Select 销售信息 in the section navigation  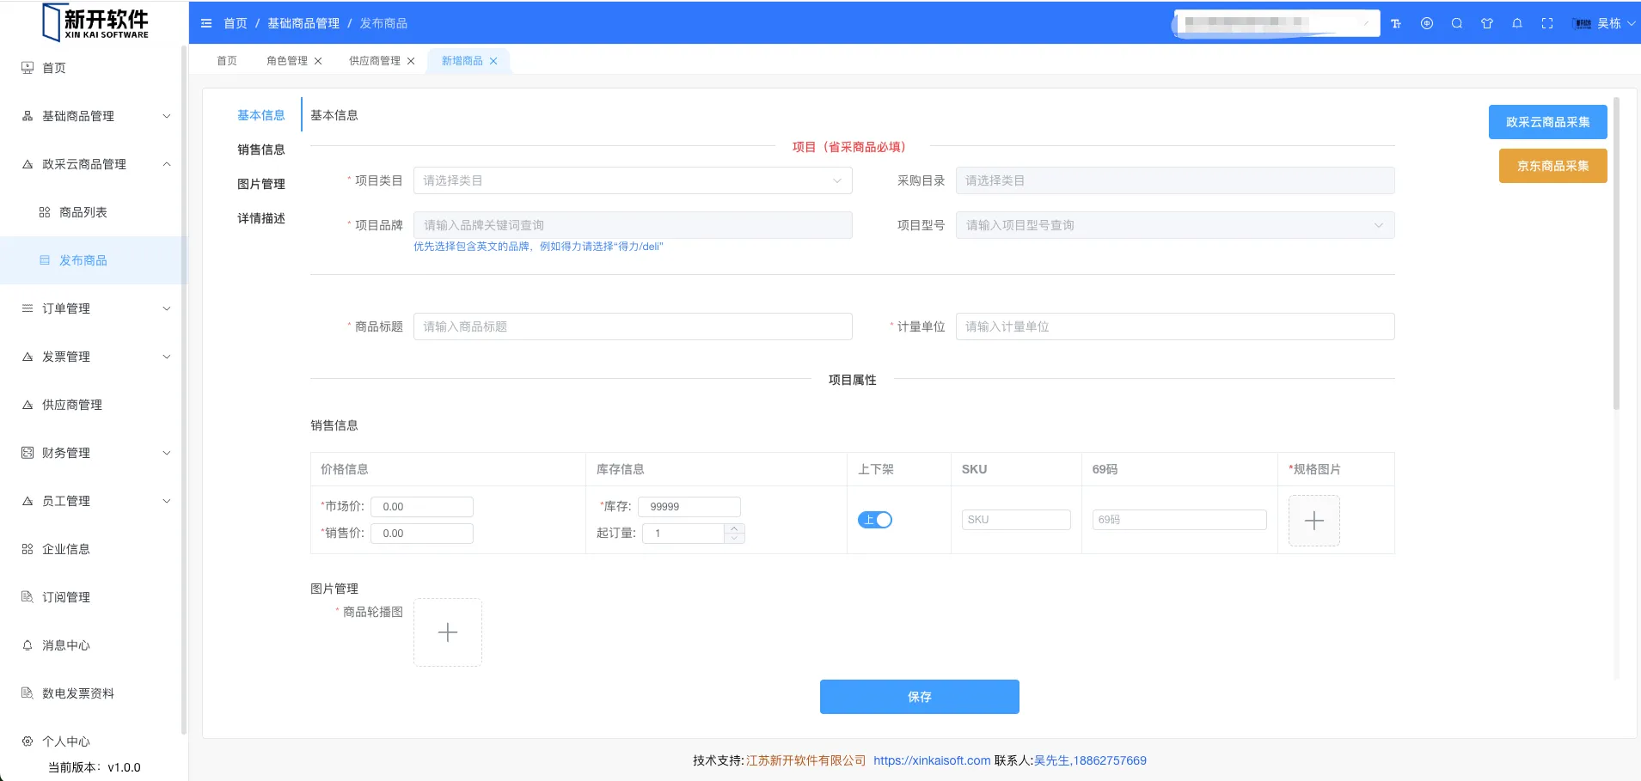pyautogui.click(x=261, y=149)
